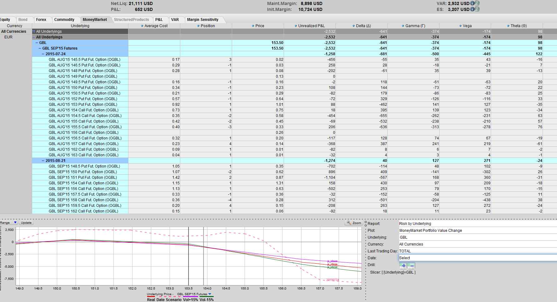
Task: Click the Position column header dot
Action: 198,26
